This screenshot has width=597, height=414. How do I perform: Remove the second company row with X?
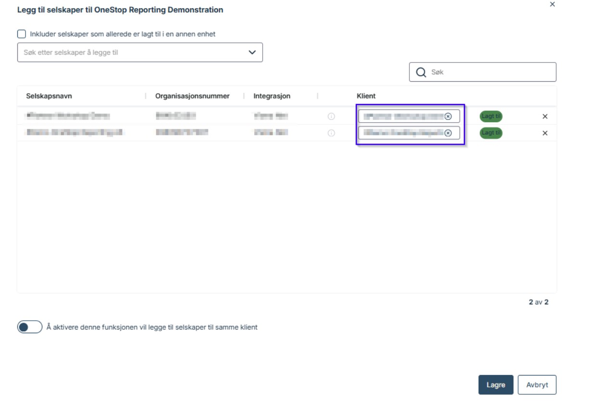(x=545, y=133)
